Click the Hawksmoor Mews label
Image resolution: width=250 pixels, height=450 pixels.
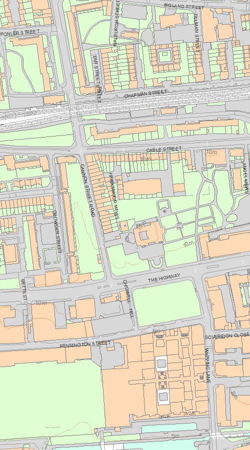point(114,195)
